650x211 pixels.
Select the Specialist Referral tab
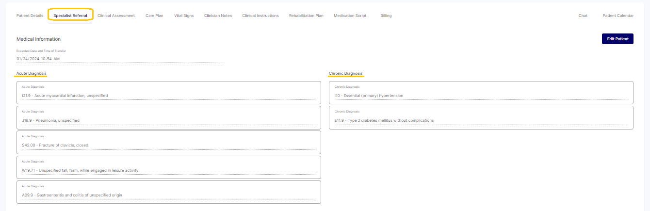[x=70, y=16]
